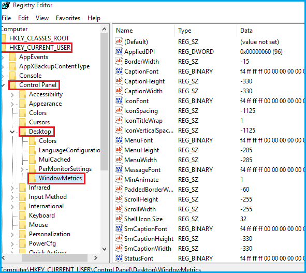Click the CaptionHeight string value icon
This screenshot has width=306, height=273.
click(119, 81)
